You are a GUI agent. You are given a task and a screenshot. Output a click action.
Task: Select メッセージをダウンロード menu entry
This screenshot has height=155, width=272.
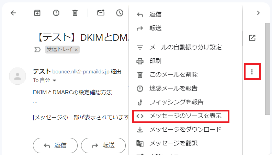click(x=185, y=129)
